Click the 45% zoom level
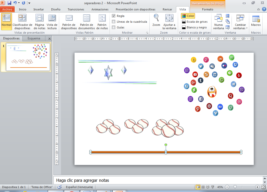Screen dimensions: 267x192 click(x=220, y=187)
